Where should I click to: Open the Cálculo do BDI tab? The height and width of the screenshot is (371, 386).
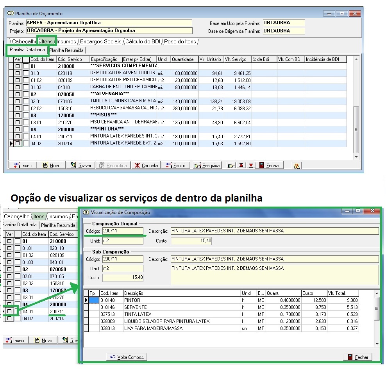pyautogui.click(x=143, y=41)
